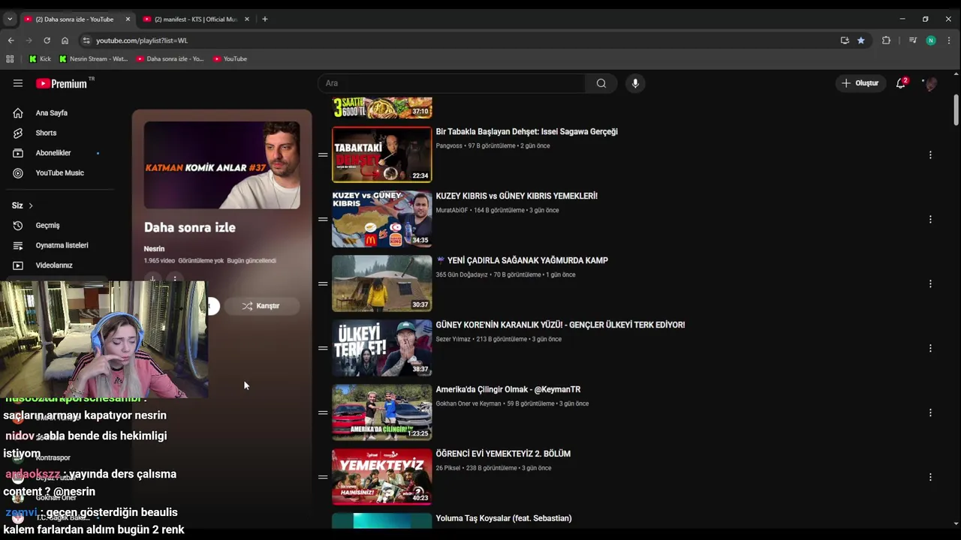
Task: Open options menu for Amerika'da Çilingir video
Action: click(930, 413)
